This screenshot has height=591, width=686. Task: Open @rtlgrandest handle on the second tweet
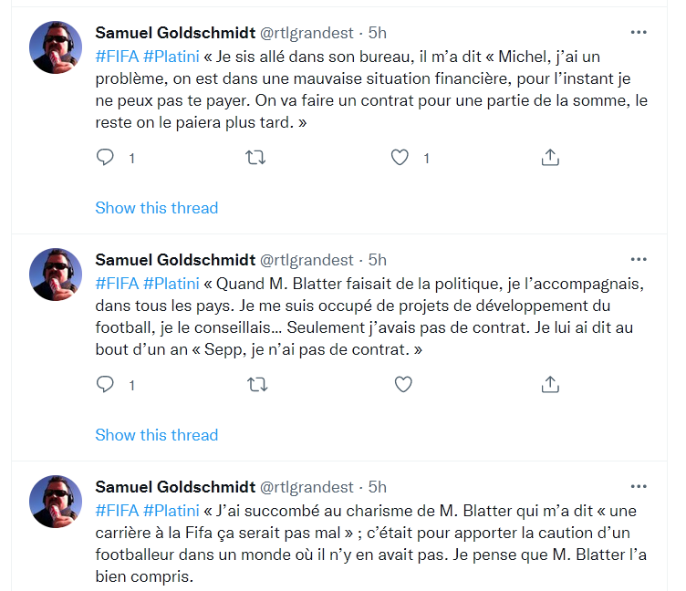[x=307, y=260]
